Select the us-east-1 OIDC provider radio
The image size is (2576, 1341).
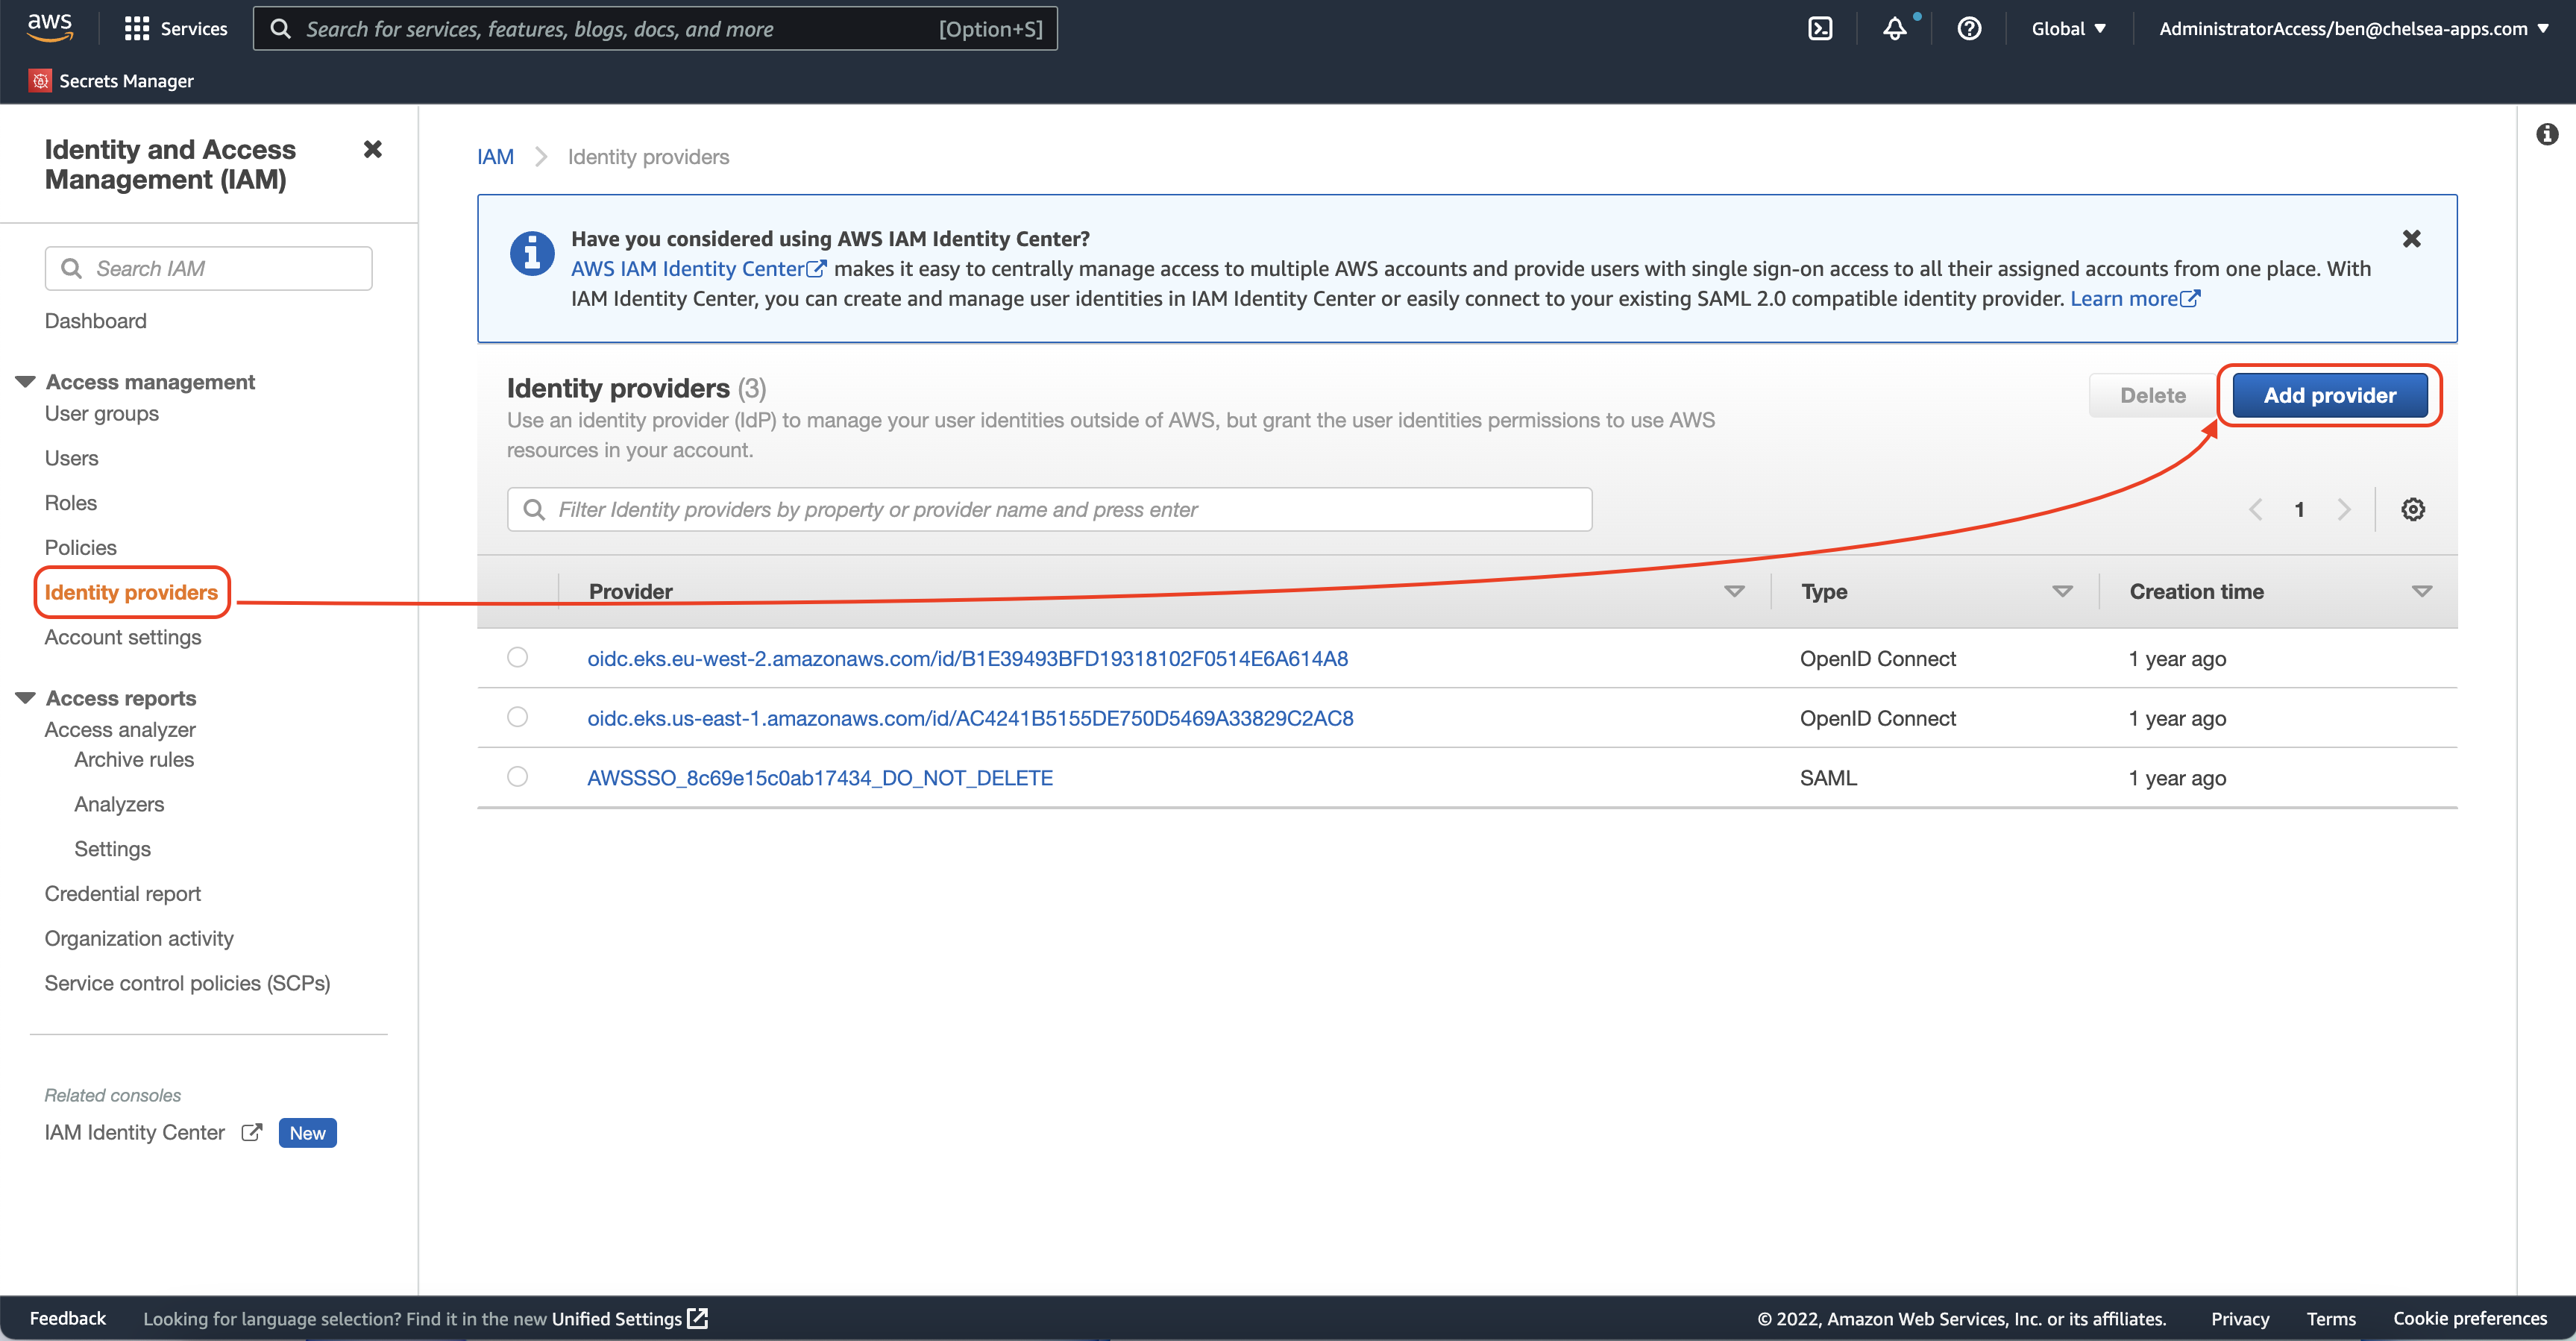pyautogui.click(x=517, y=717)
